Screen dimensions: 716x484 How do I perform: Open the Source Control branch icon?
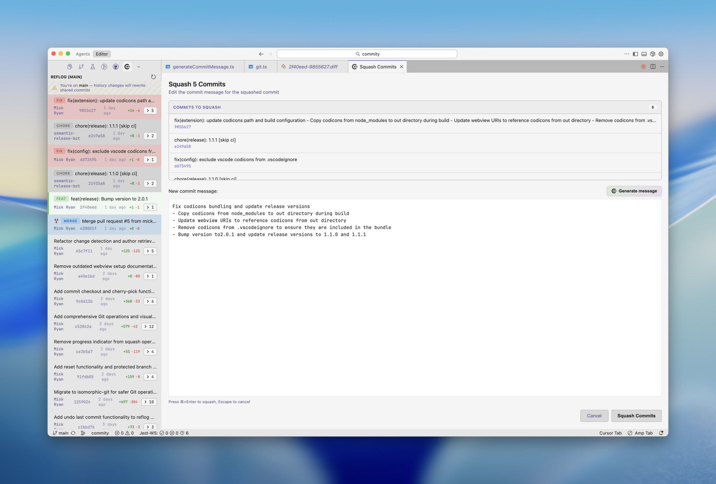click(x=81, y=67)
